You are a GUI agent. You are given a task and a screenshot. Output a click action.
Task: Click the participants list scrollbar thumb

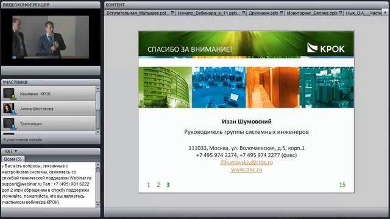point(97,100)
